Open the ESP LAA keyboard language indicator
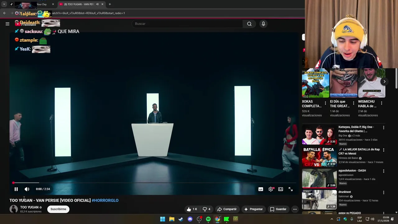Screen dimensions: 398x224 pyautogui.click(x=359, y=219)
